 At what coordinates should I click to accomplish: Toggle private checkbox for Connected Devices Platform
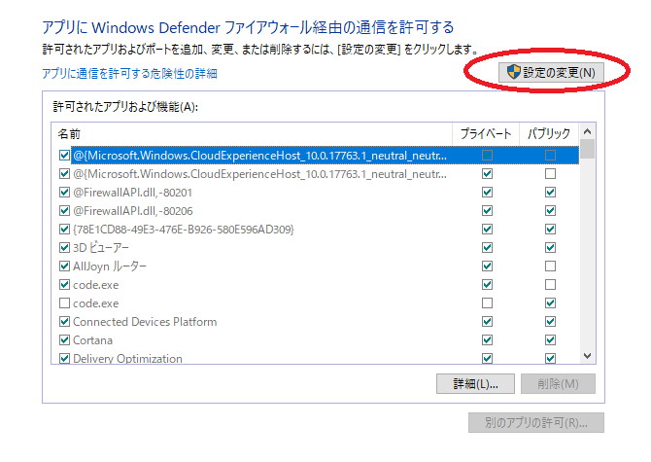coord(487,322)
